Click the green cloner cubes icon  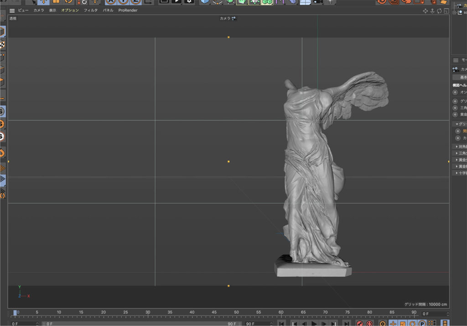[267, 2]
